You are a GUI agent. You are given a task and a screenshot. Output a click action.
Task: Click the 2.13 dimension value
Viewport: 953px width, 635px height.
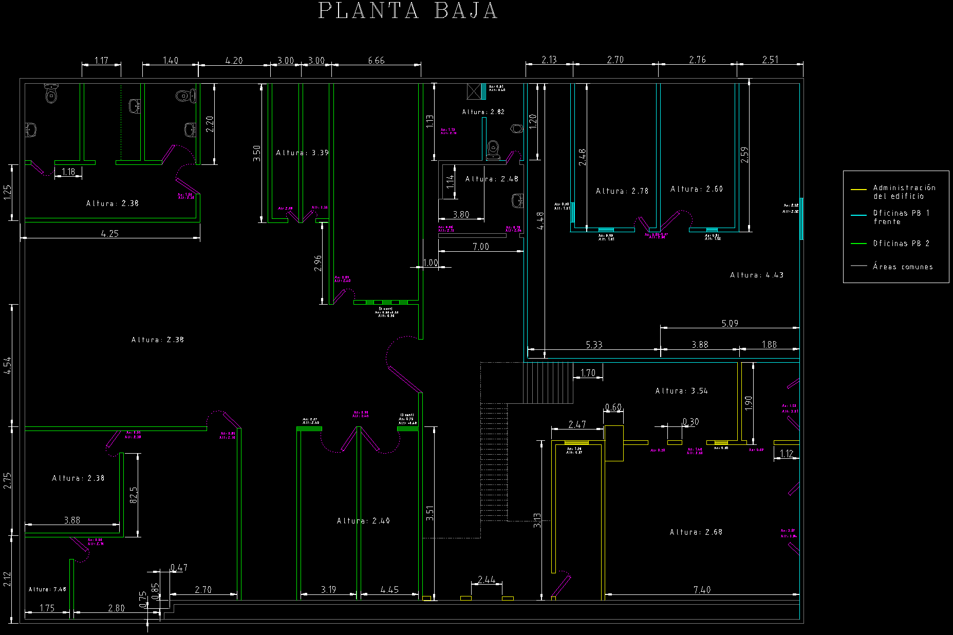click(x=549, y=60)
